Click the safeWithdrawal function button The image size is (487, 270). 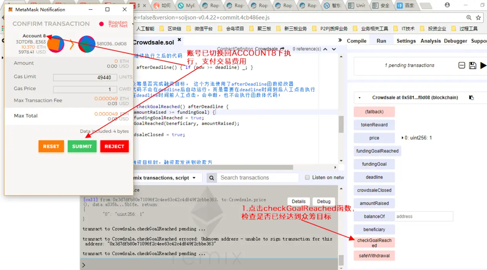[374, 256]
